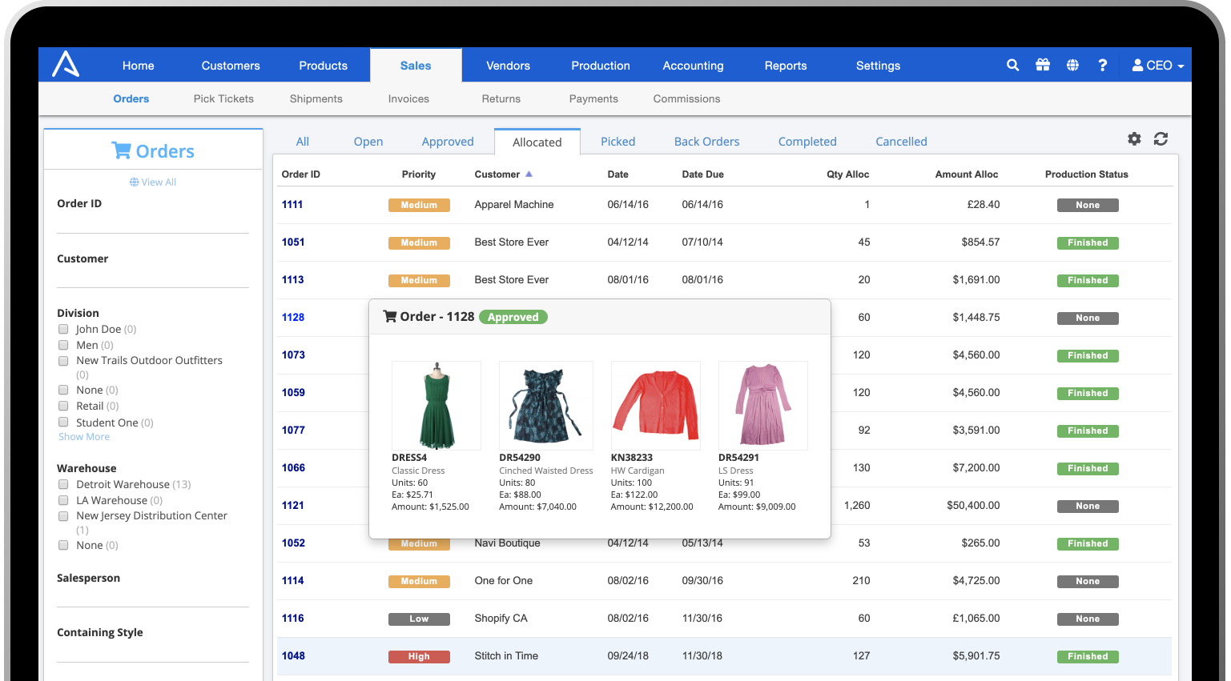
Task: Click the table settings gear icon
Action: pyautogui.click(x=1134, y=139)
